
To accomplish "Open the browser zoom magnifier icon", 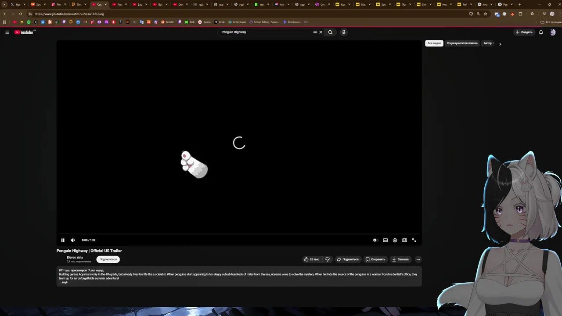I will click(478, 14).
